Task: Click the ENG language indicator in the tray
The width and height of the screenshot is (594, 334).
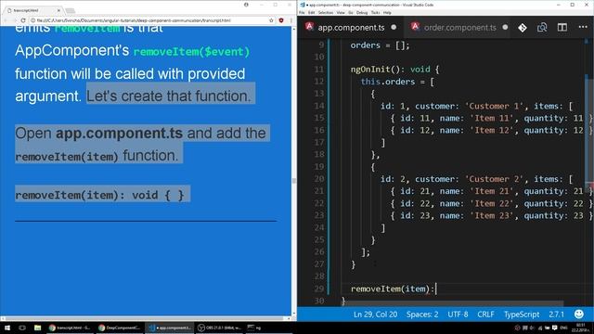Action: 563,328
